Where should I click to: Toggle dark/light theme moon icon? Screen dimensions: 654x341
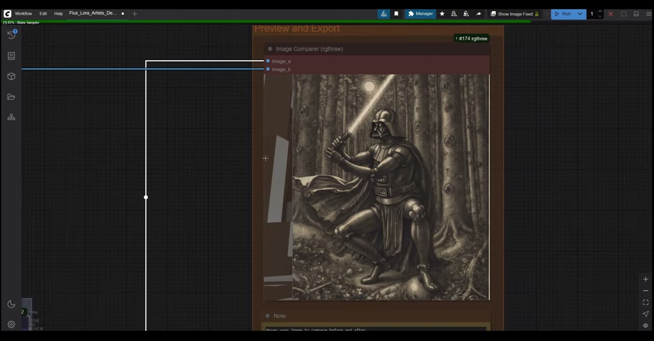(11, 304)
